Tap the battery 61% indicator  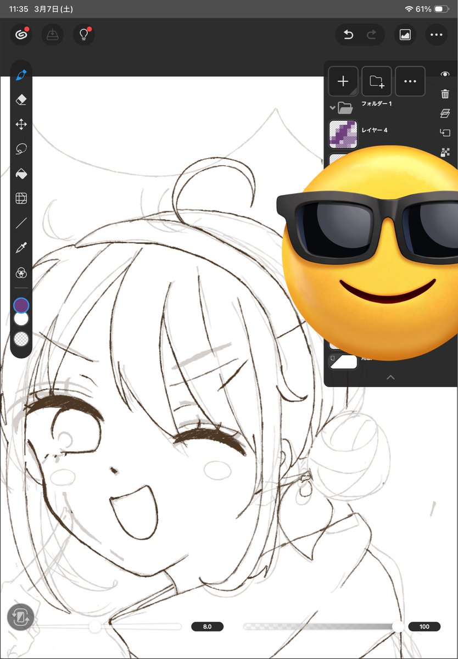coord(433,9)
